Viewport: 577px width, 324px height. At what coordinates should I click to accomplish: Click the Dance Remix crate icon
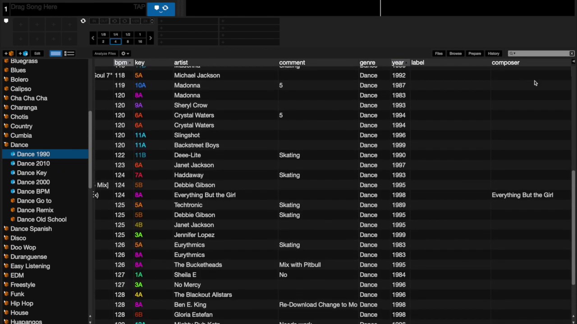[x=13, y=210]
